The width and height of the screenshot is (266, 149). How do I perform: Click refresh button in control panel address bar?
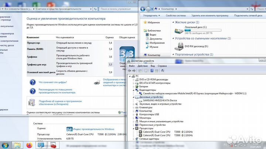point(95,9)
